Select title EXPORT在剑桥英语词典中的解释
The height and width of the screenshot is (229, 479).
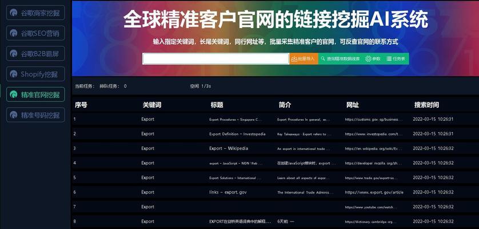[240, 222]
